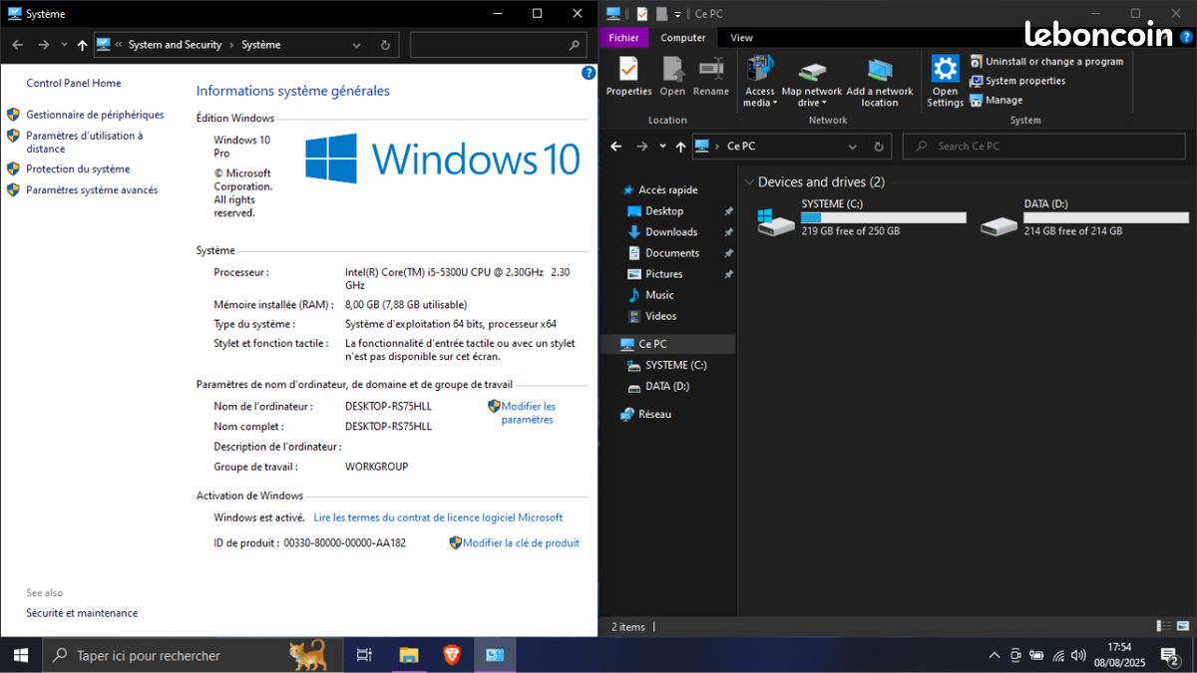
Task: Click the Open icon in Location group
Action: [673, 68]
